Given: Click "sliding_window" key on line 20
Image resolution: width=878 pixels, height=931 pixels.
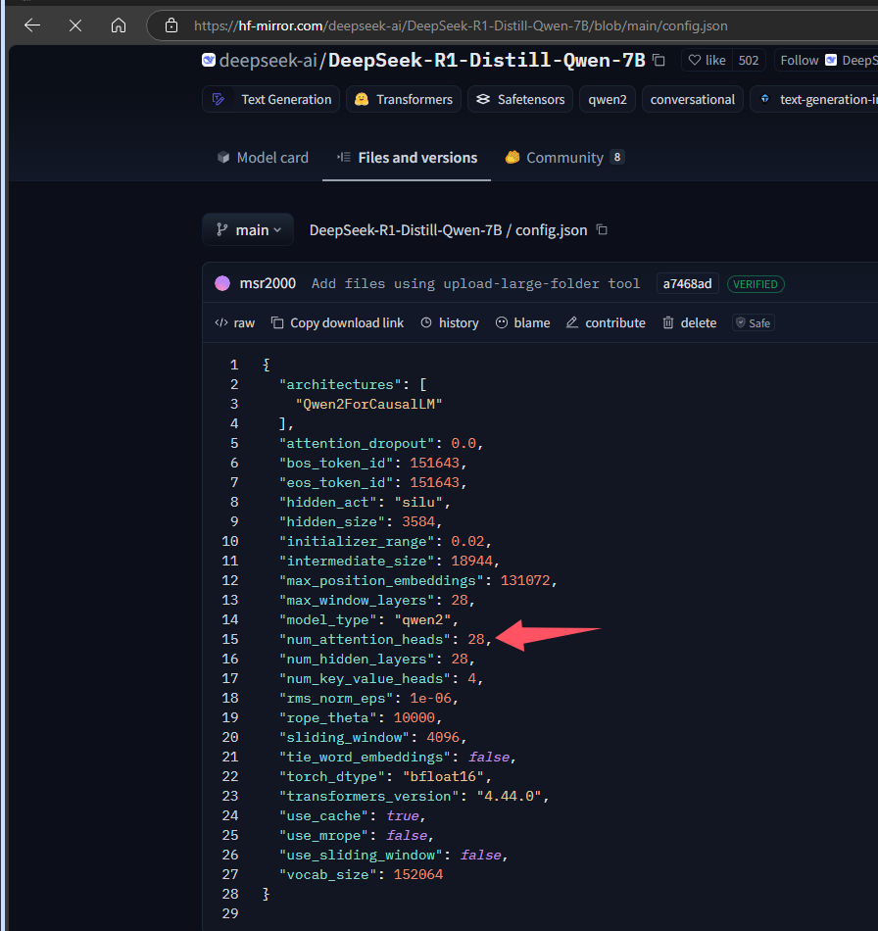Looking at the screenshot, I should 345,737.
